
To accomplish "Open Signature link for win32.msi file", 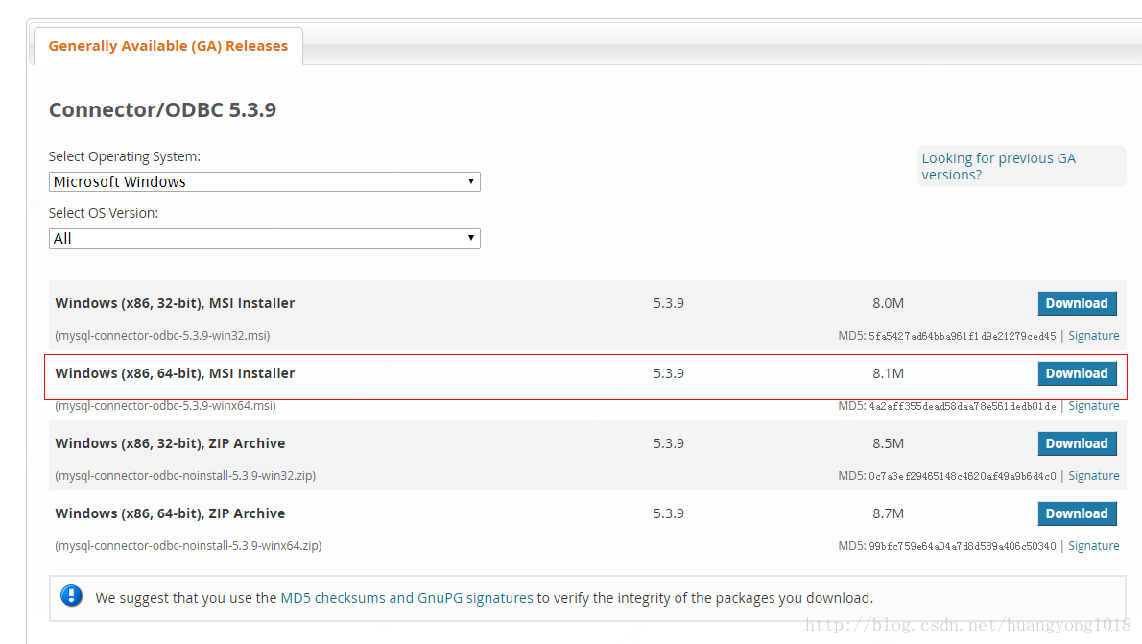I will 1093,335.
